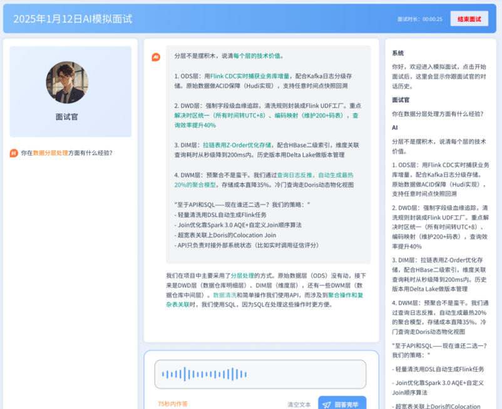The height and width of the screenshot is (409, 502).
Task: Clear the text via 清空文本
Action: click(x=299, y=404)
